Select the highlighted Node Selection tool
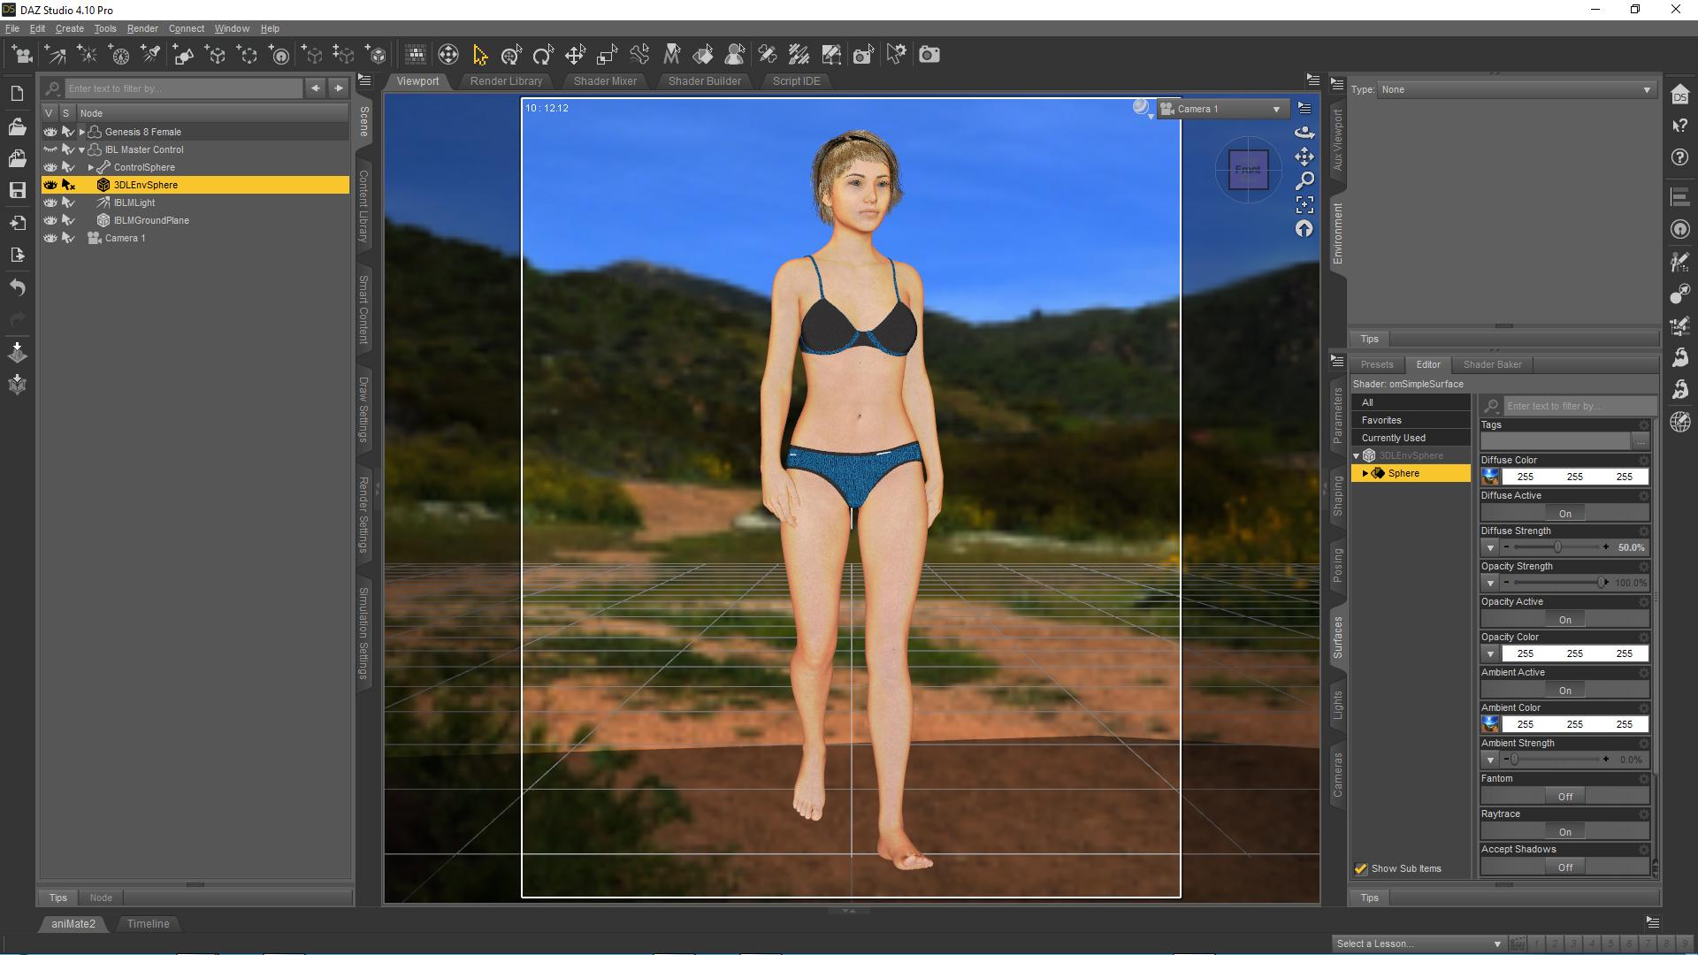 coord(480,54)
